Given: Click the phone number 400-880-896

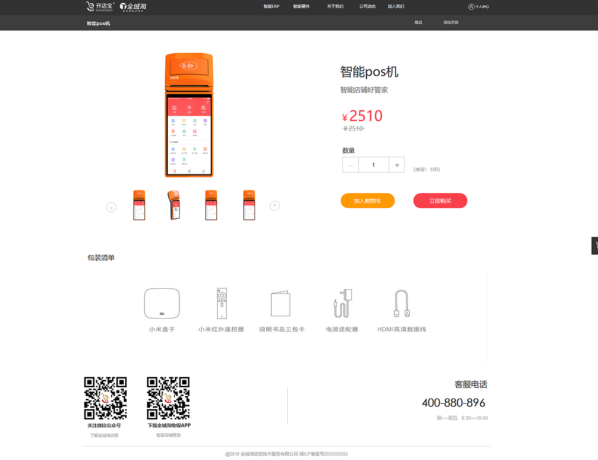Looking at the screenshot, I should 453,403.
